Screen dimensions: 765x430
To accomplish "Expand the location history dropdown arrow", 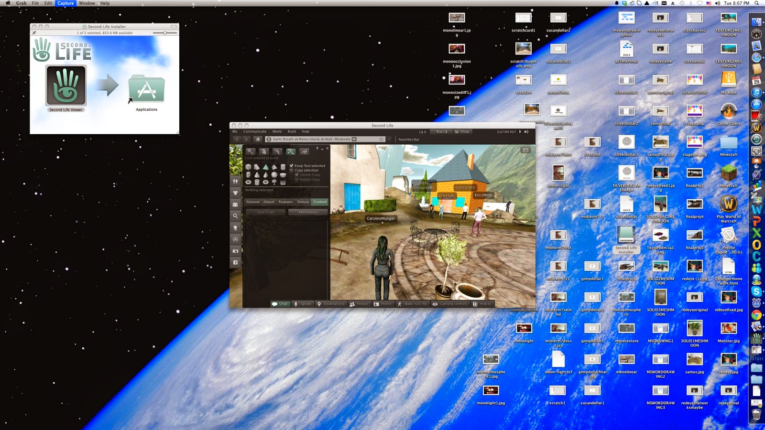I will click(389, 139).
